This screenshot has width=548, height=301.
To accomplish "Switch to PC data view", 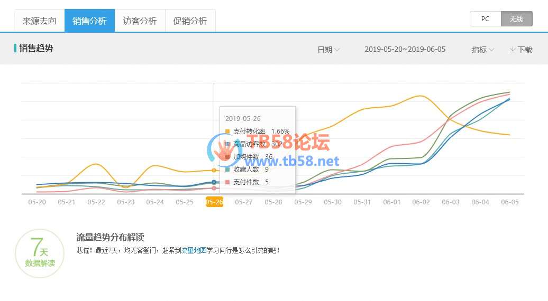I will (x=485, y=19).
